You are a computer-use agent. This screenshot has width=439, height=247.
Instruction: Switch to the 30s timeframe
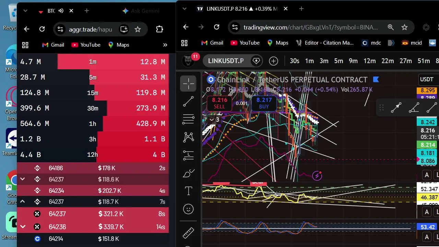click(x=294, y=61)
